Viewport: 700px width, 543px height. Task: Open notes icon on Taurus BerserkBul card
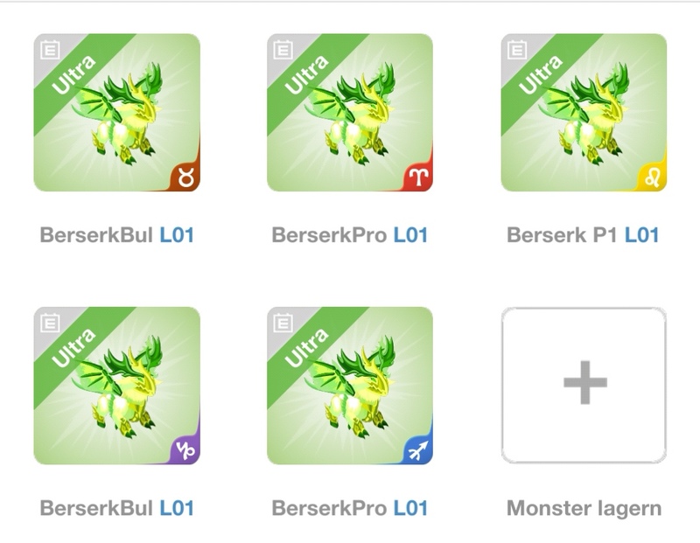coord(50,50)
